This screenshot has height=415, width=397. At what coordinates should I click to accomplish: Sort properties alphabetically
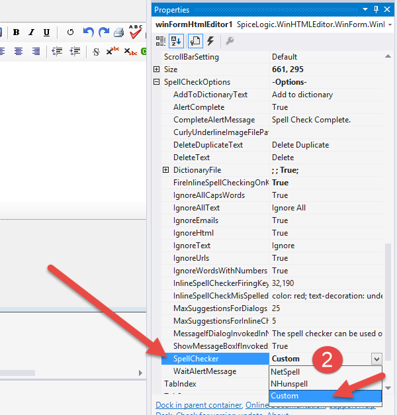[x=176, y=41]
